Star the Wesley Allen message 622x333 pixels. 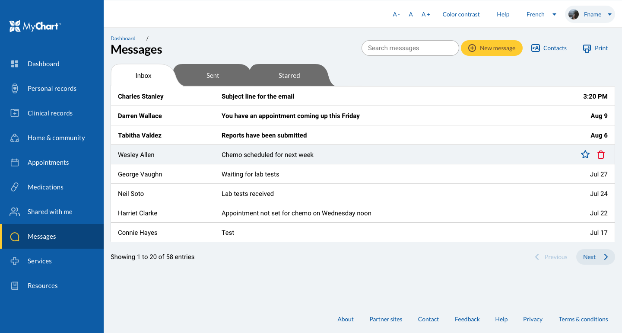click(585, 154)
